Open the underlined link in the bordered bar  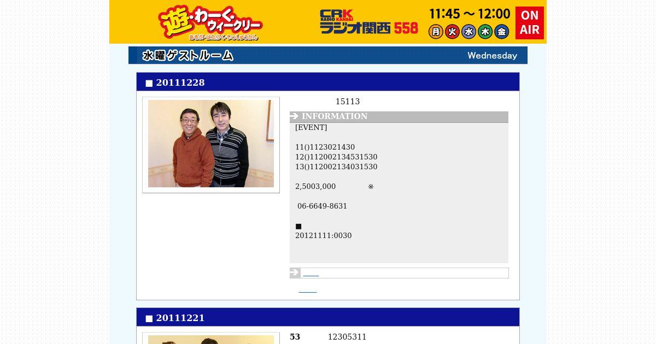pyautogui.click(x=311, y=274)
